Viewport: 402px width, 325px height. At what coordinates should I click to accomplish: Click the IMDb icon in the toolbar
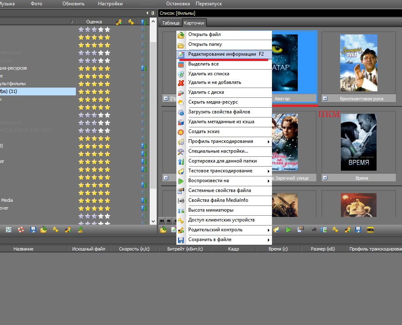click(370, 230)
